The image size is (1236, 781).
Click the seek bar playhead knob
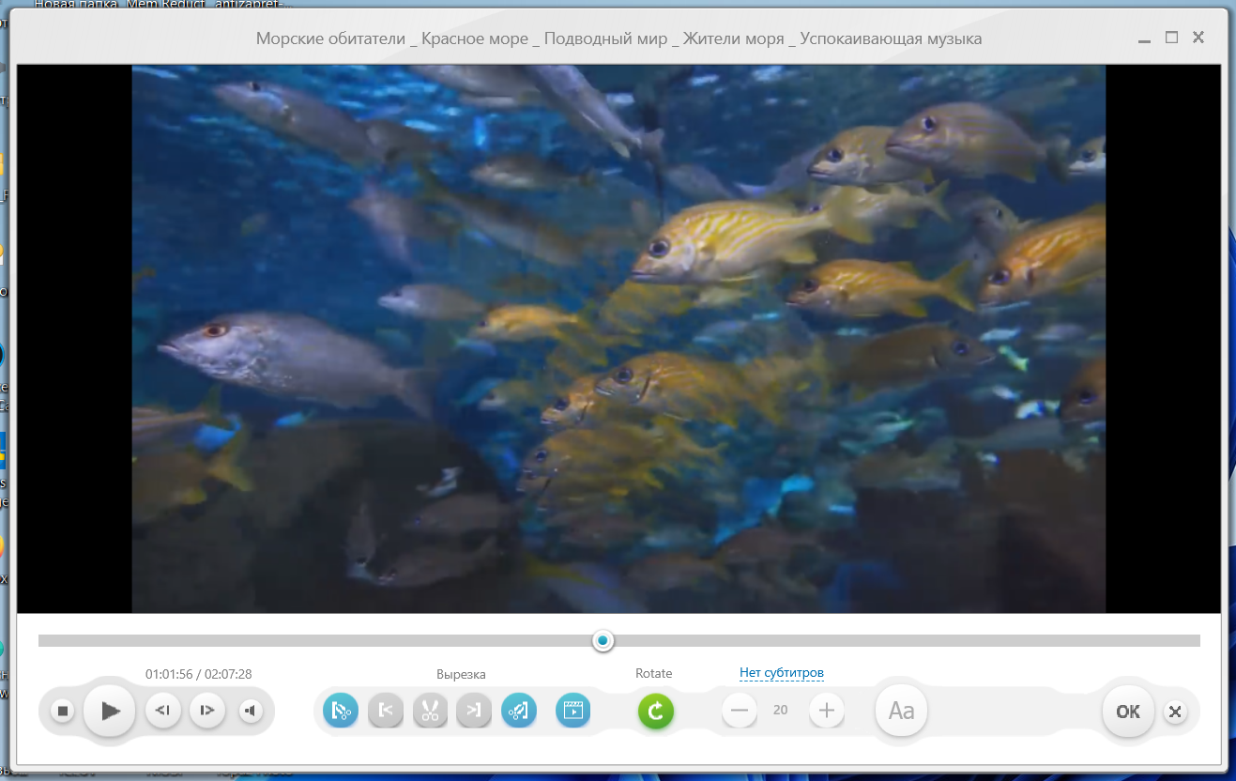point(603,641)
